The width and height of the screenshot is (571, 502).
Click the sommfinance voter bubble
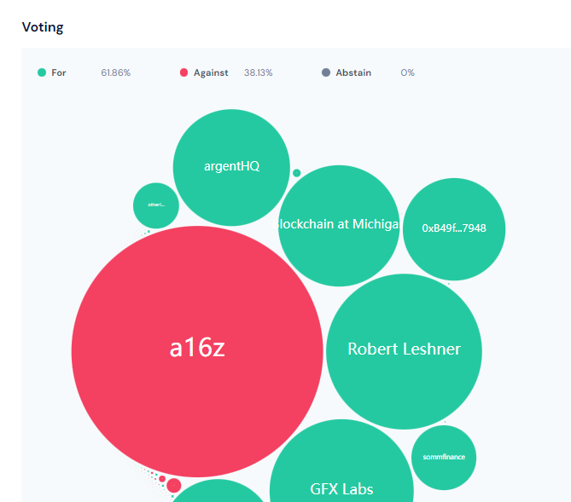(x=444, y=458)
